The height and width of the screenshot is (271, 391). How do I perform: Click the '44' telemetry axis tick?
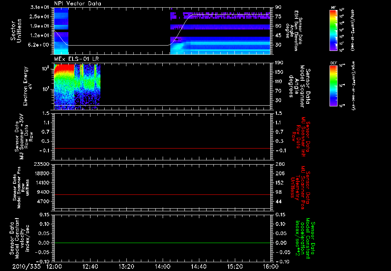click(x=278, y=201)
